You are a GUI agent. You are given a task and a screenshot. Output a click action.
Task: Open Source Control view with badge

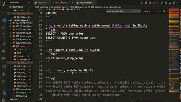[4, 20]
